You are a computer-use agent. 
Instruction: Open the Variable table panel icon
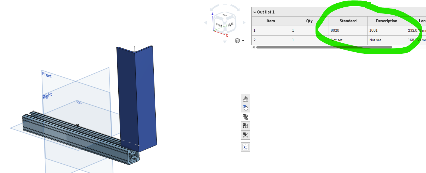tap(246, 135)
